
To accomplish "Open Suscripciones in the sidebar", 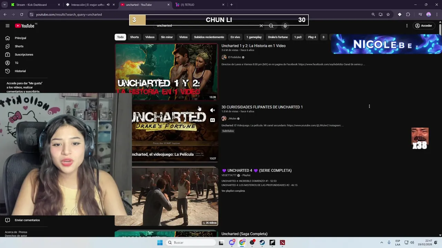I will click(24, 54).
